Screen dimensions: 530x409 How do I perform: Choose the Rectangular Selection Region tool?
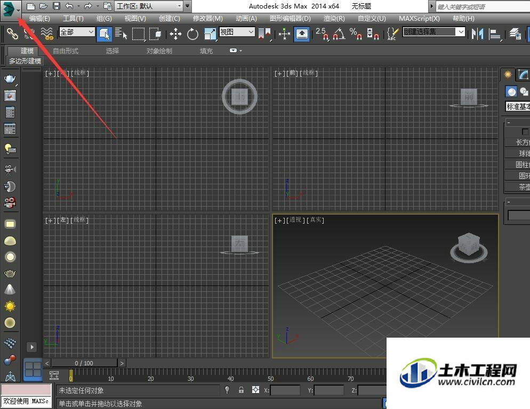click(x=138, y=34)
